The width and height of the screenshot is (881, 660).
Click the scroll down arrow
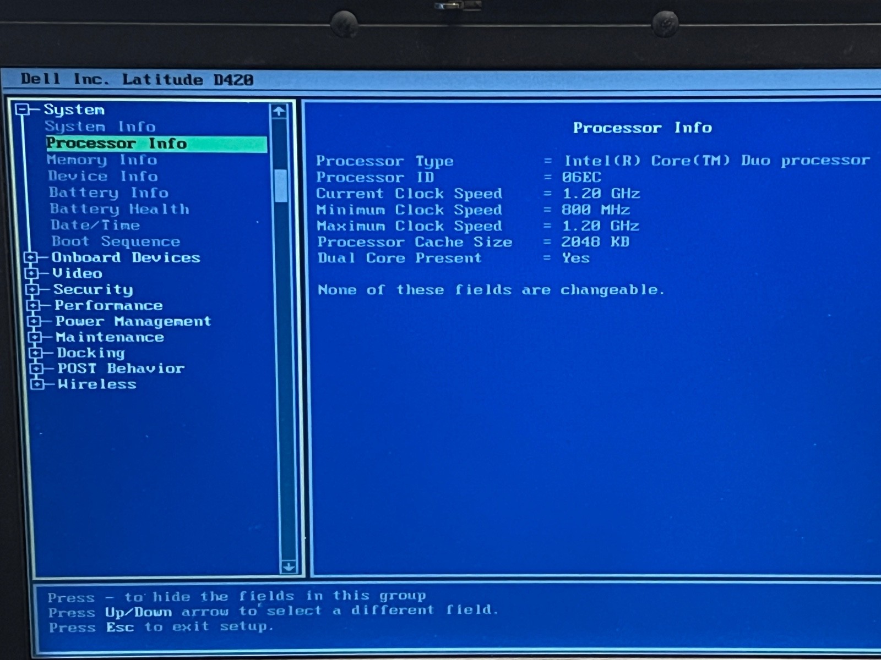tap(289, 566)
